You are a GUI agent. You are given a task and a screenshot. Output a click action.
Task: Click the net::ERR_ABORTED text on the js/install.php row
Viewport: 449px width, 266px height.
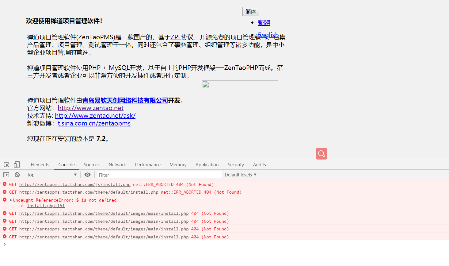[x=153, y=184]
